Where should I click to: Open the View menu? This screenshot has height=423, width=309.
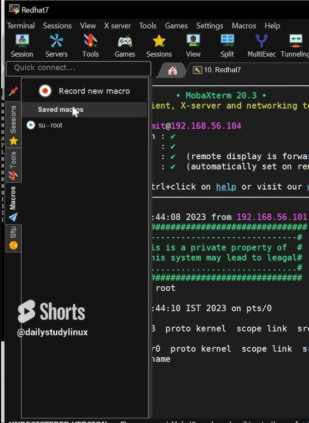(x=88, y=26)
